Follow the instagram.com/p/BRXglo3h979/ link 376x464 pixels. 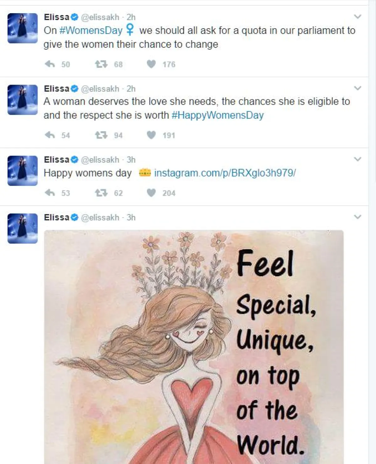225,173
